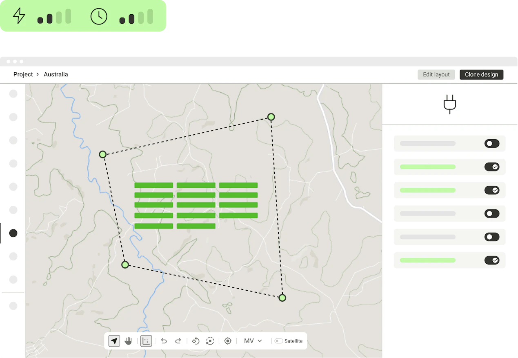Redo the last undone action
Viewport: 518px width, 358px height.
(x=178, y=341)
